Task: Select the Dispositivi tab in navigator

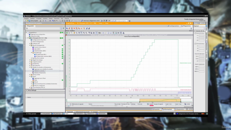Action: coord(30,26)
